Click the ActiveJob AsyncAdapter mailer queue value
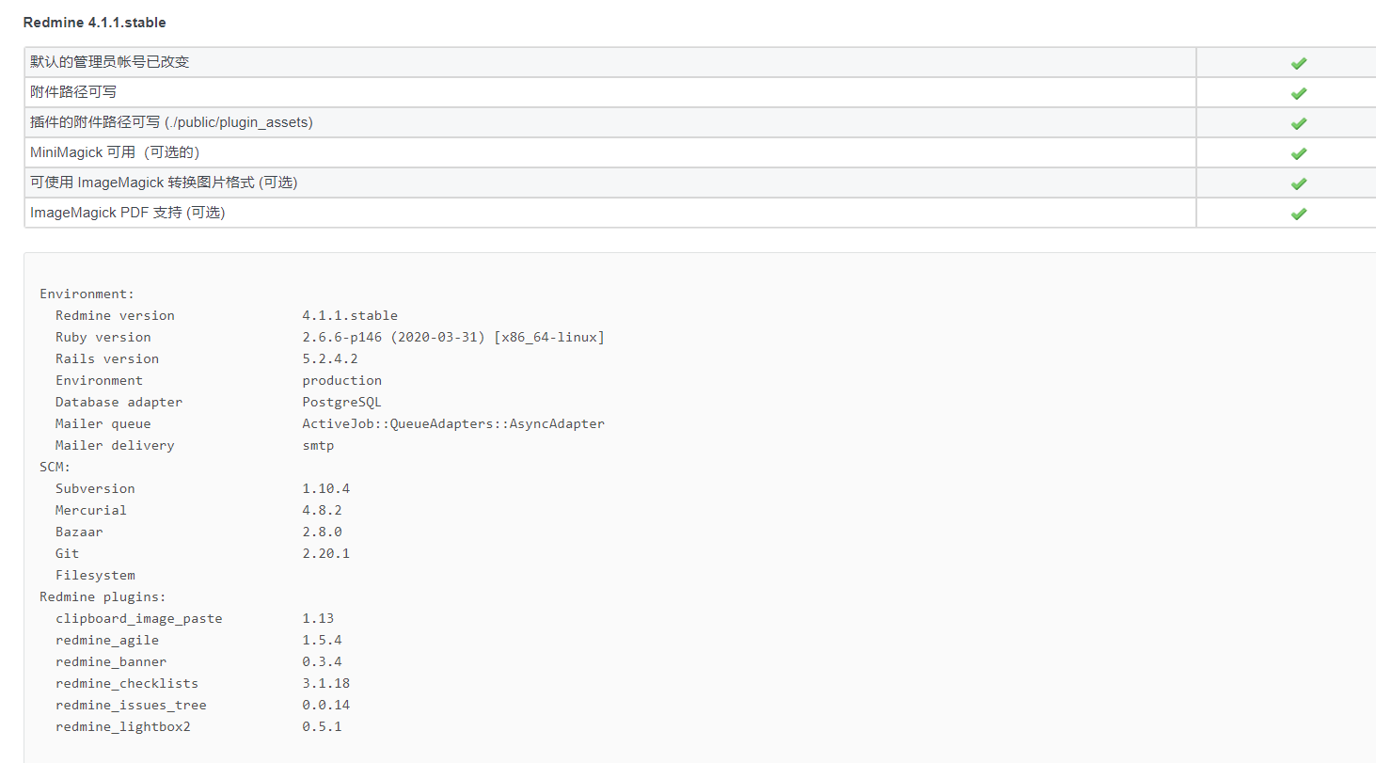Image resolution: width=1376 pixels, height=763 pixels. click(452, 423)
